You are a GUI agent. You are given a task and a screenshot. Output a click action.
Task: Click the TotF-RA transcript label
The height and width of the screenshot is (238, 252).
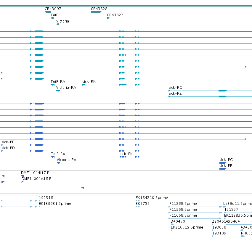coord(58,82)
